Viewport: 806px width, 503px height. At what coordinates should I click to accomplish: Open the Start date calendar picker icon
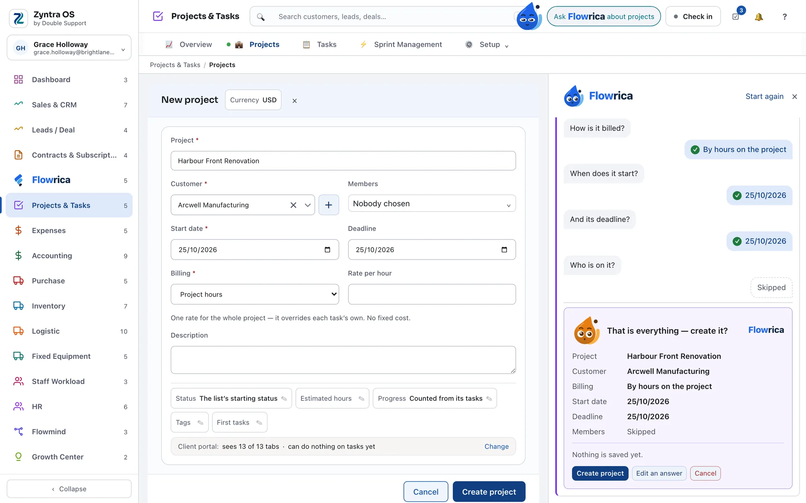point(327,249)
